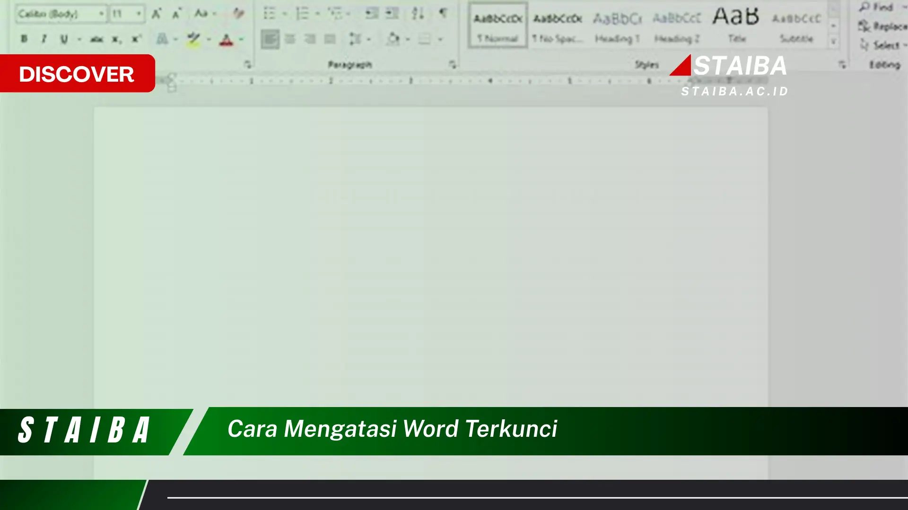Apply the Normal style
Image resolution: width=908 pixels, height=510 pixels.
click(x=498, y=25)
